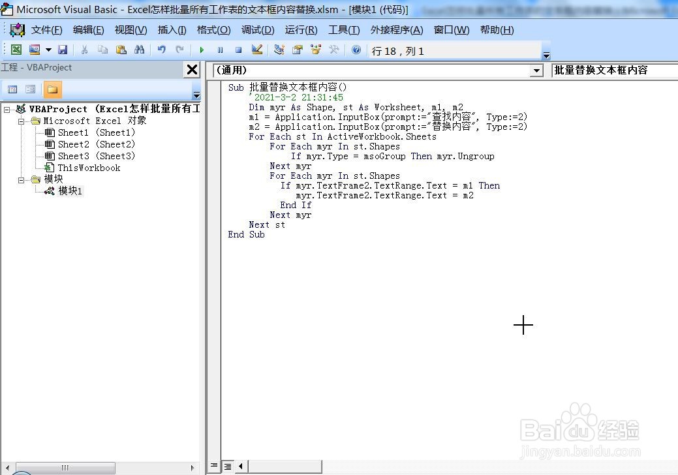The width and height of the screenshot is (678, 475).
Task: Collapse the 模块 folder node
Action: (21, 180)
